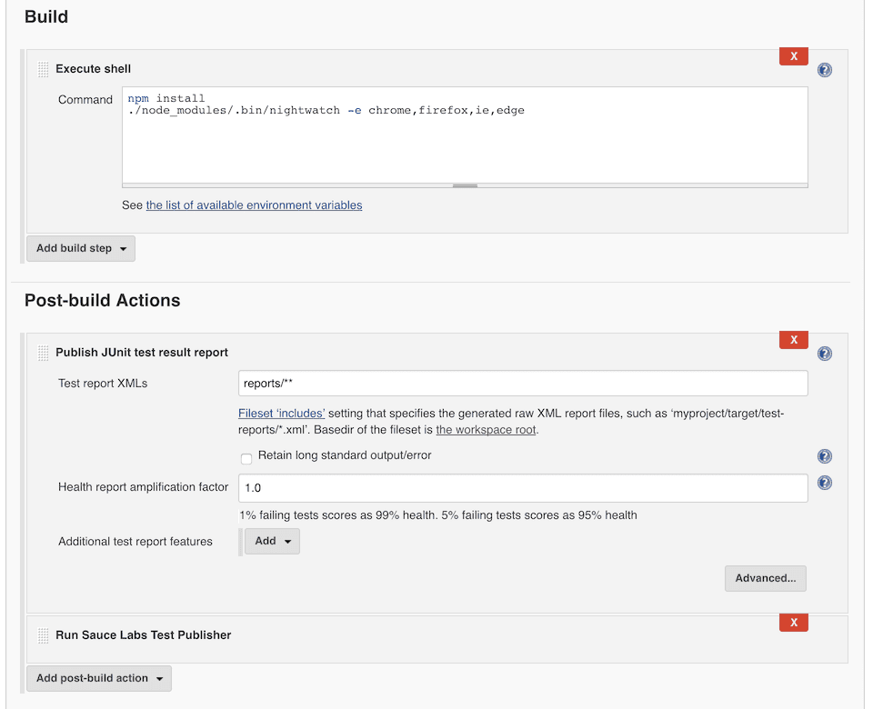873x709 pixels.
Task: Click the drag handle of the JUnit report step
Action: [x=42, y=352]
